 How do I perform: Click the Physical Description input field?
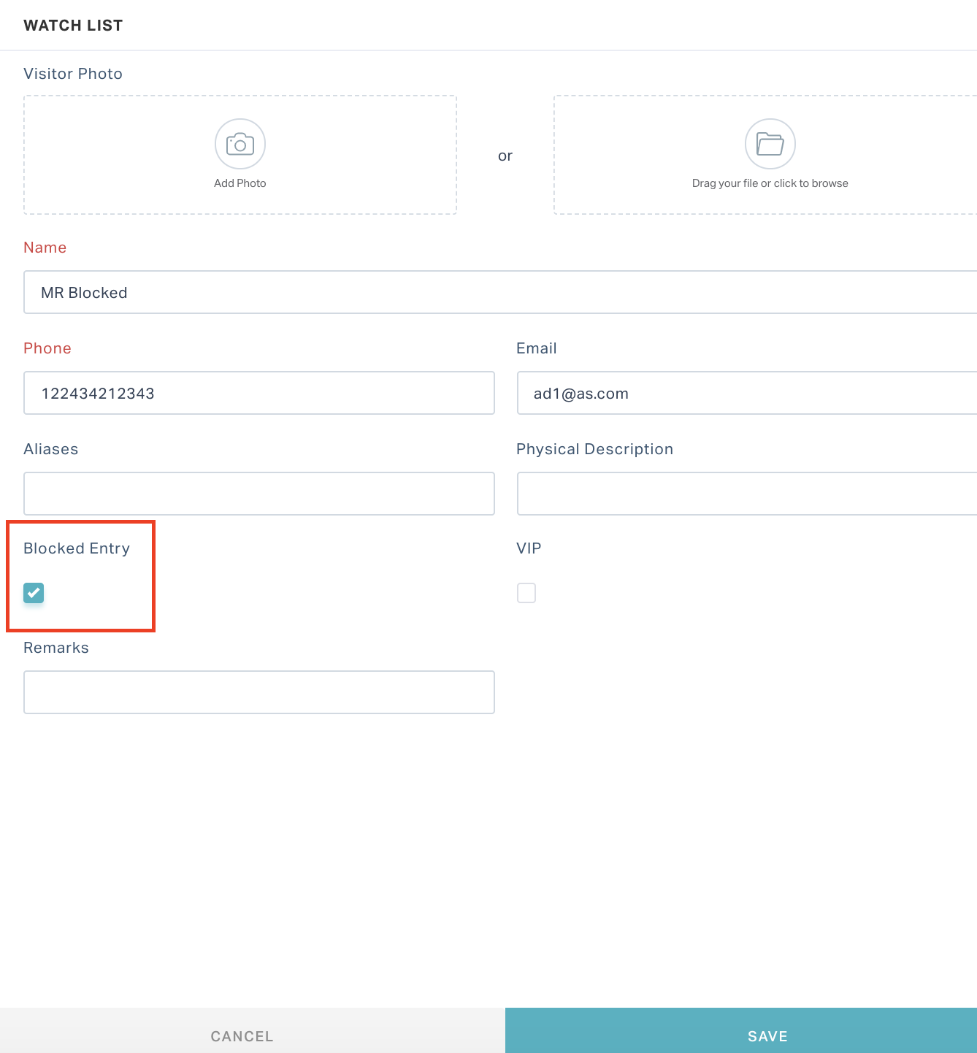click(747, 494)
